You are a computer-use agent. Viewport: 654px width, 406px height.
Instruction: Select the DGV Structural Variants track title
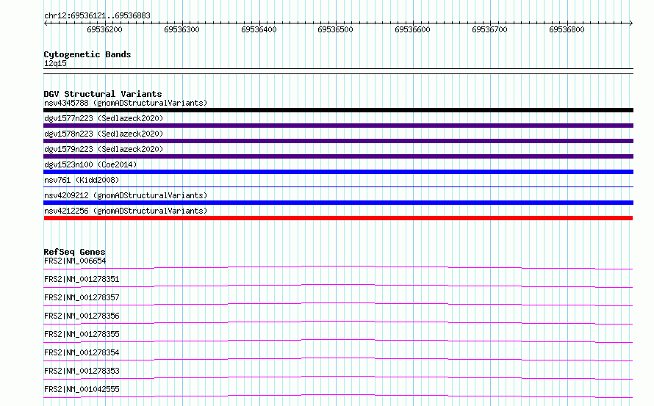pyautogui.click(x=103, y=94)
